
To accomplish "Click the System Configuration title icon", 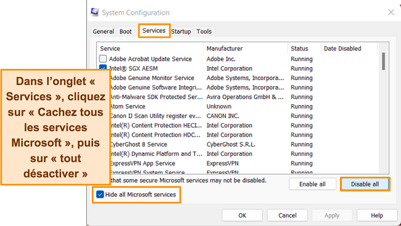I will (95, 12).
